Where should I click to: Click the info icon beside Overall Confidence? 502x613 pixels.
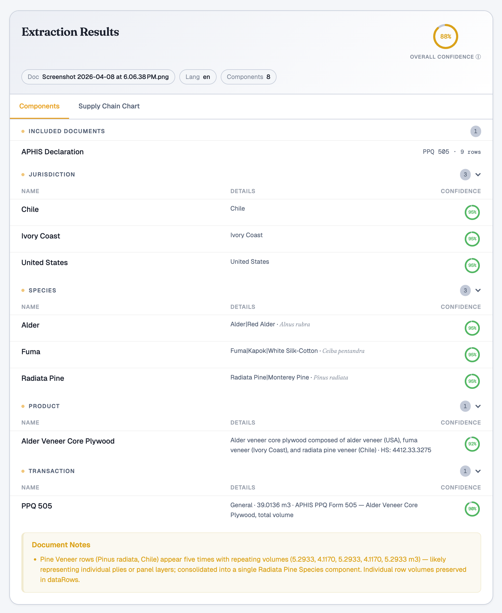click(478, 57)
